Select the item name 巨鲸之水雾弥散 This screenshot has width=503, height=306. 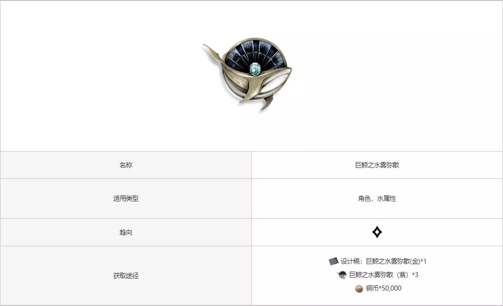377,165
